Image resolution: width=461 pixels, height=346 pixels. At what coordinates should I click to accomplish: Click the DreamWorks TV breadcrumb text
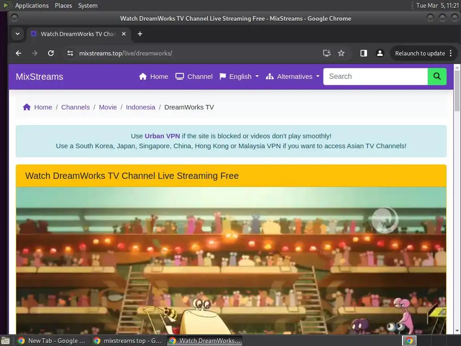pos(189,107)
